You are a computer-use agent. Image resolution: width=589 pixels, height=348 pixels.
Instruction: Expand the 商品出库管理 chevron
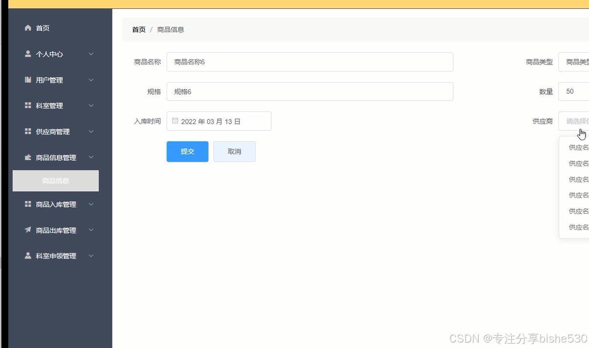pos(91,230)
